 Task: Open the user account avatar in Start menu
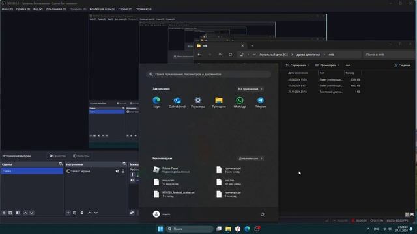click(x=156, y=214)
